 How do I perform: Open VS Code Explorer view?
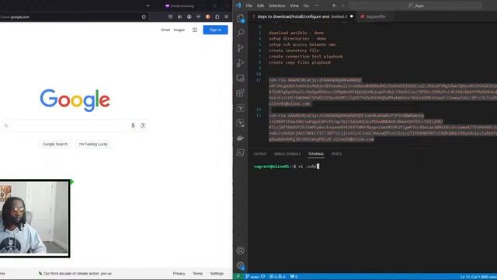pyautogui.click(x=240, y=18)
